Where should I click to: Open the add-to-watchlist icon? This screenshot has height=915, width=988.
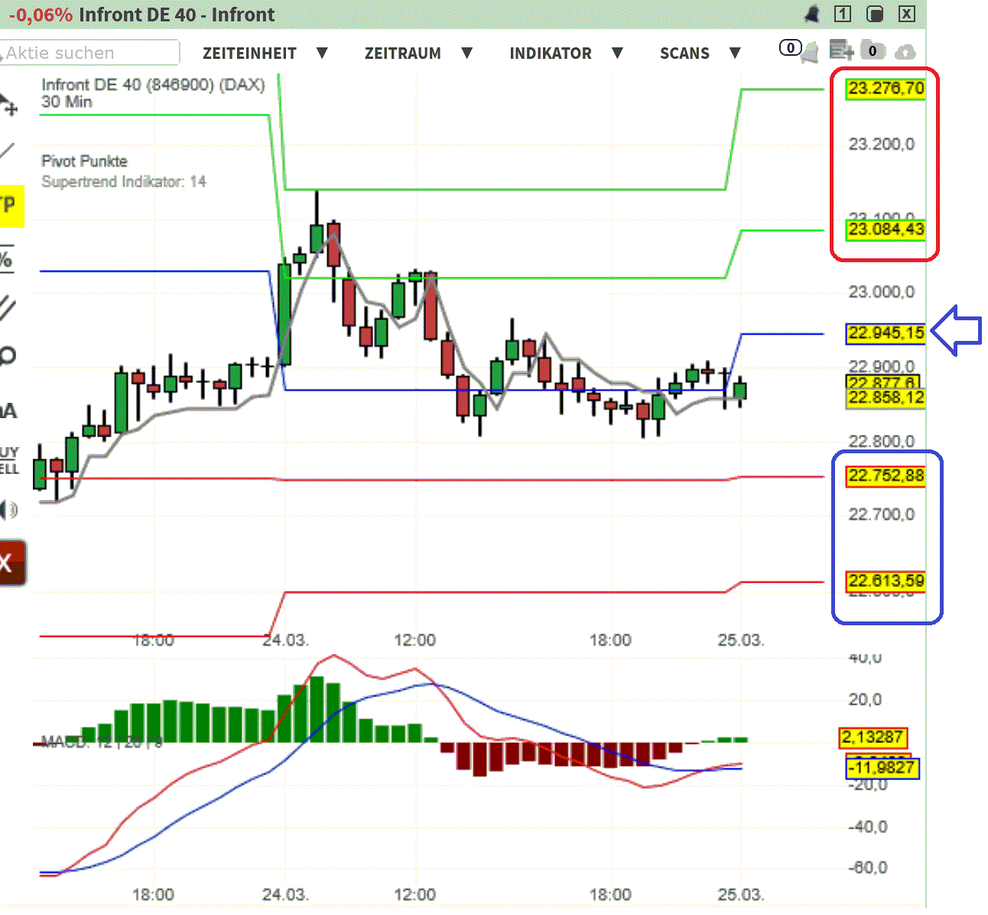(840, 50)
